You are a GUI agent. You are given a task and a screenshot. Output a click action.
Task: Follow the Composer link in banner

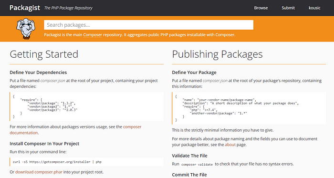pyautogui.click(x=93, y=35)
